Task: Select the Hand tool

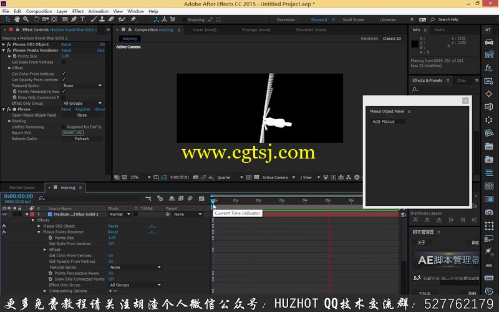Action: [x=17, y=19]
